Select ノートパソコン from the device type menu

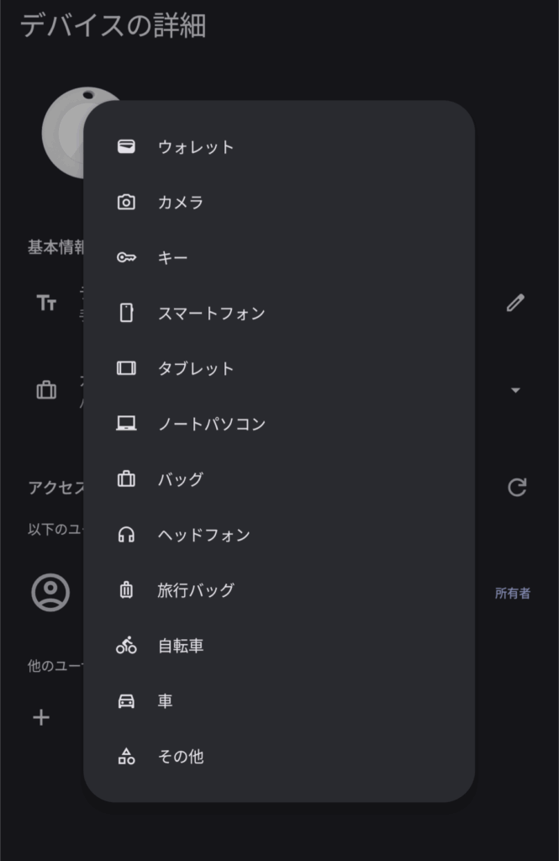[212, 425]
